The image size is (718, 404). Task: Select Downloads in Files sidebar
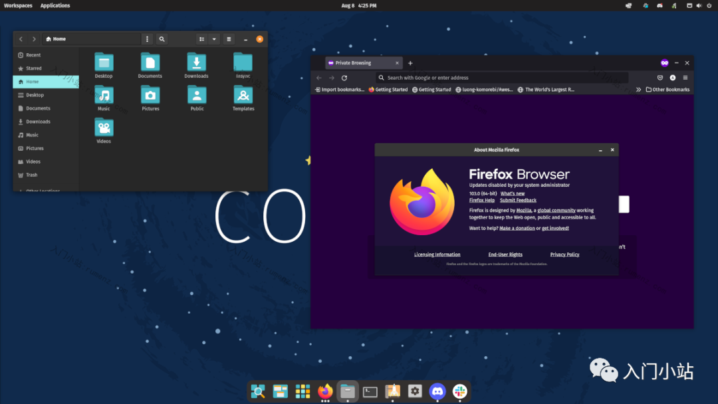(46, 121)
